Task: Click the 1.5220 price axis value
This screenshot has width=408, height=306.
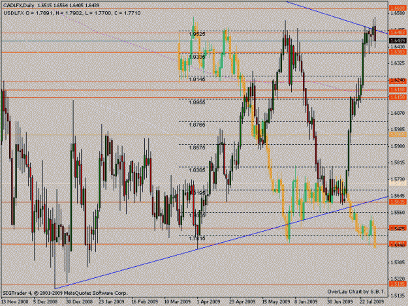Action: pos(398,279)
